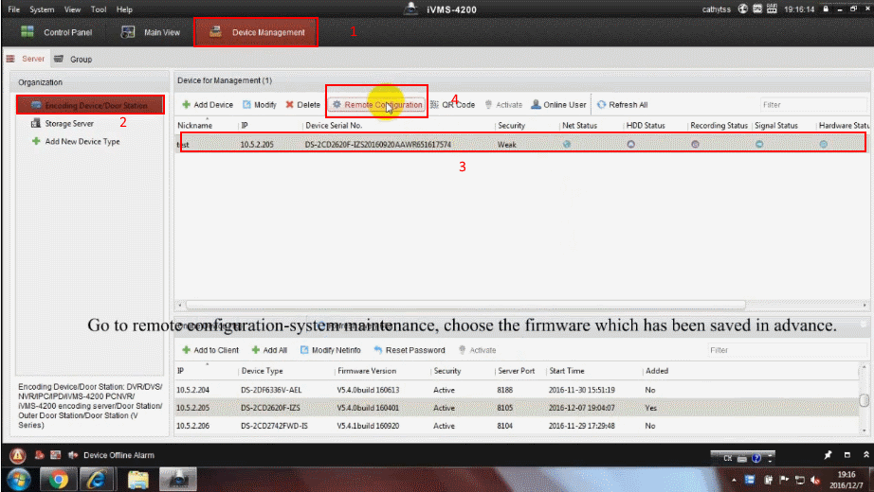This screenshot has width=874, height=492.
Task: Click Modify Netinfo button
Action: pyautogui.click(x=330, y=350)
